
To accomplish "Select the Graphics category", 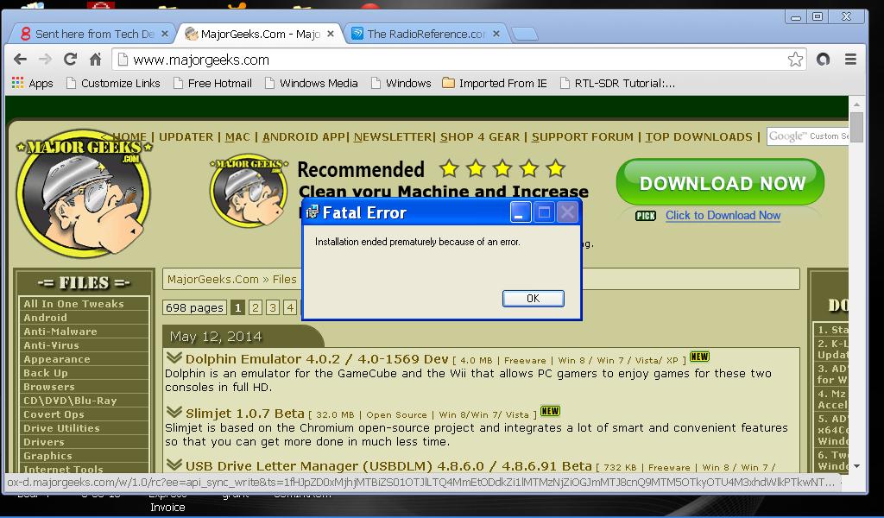I will click(84, 456).
